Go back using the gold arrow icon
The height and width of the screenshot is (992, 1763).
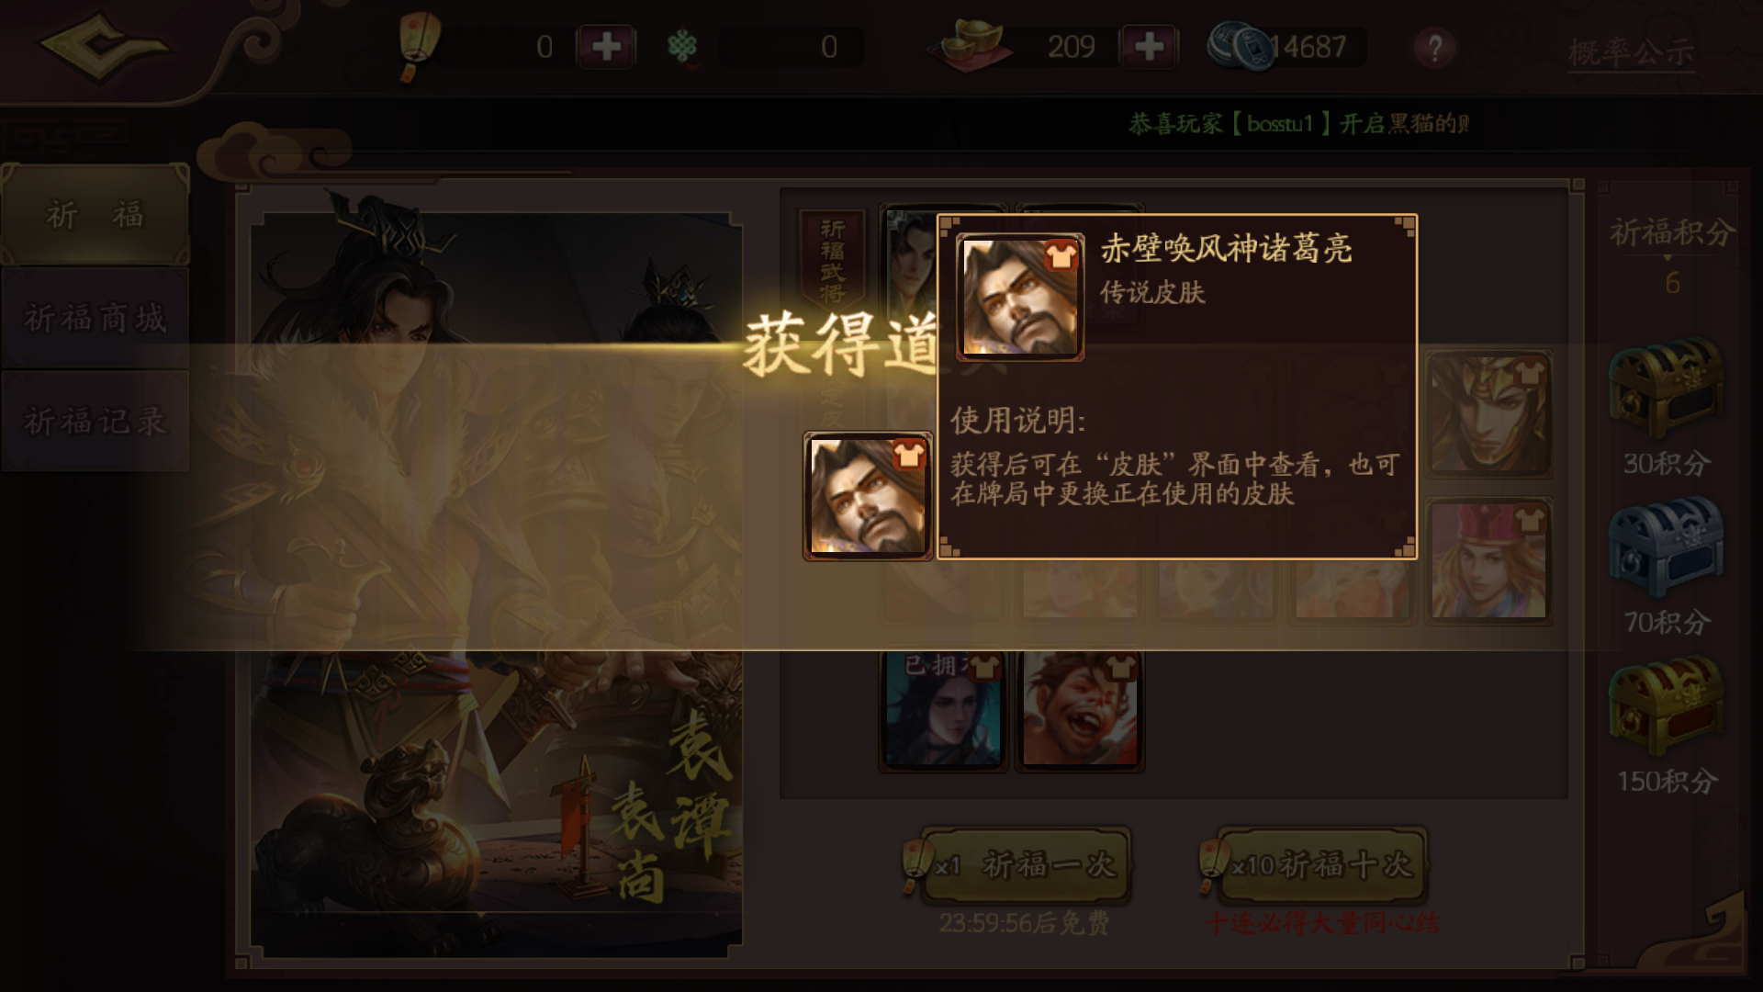point(103,46)
